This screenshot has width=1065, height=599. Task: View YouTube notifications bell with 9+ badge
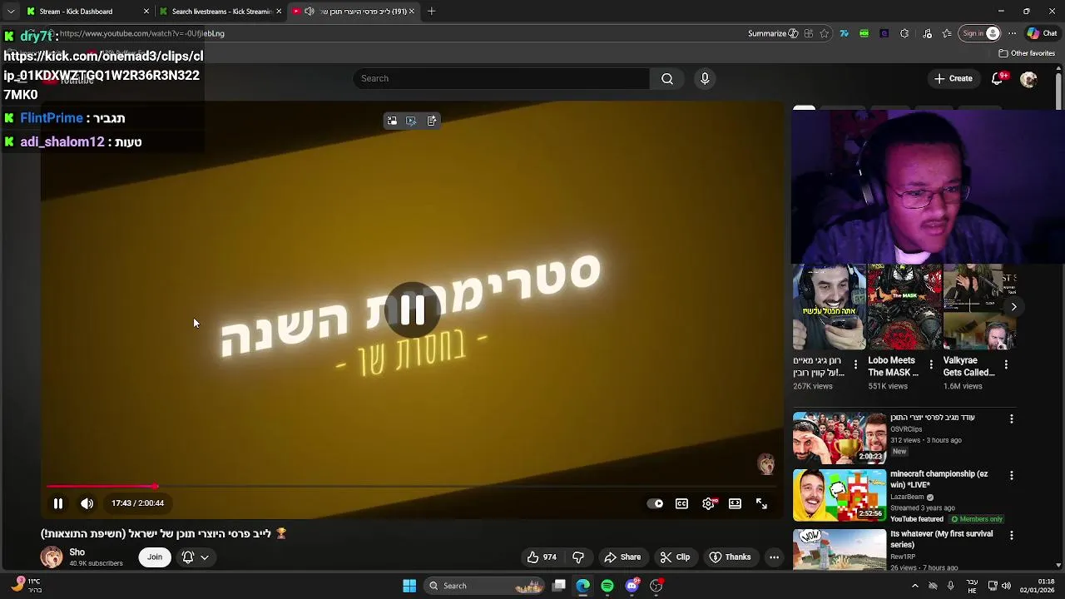(x=998, y=78)
